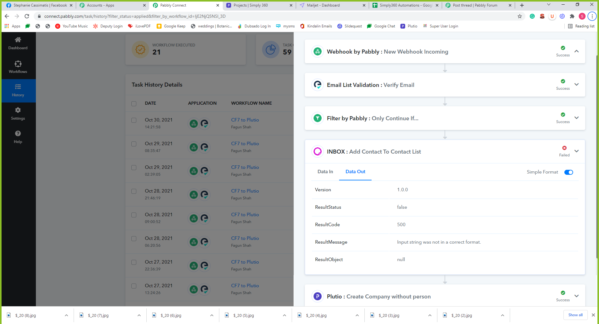Check the Oct 30, 2021 14:21:58 row
The image size is (599, 324).
click(x=134, y=120)
